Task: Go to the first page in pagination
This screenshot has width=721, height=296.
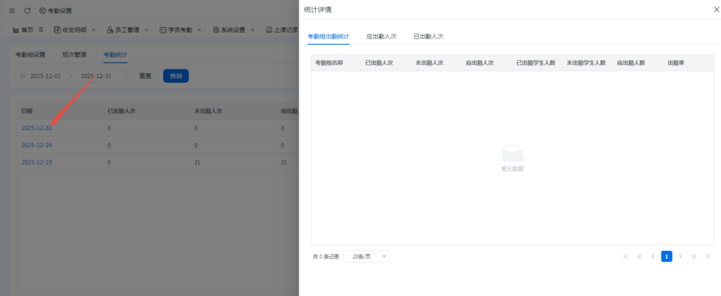Action: [x=626, y=256]
